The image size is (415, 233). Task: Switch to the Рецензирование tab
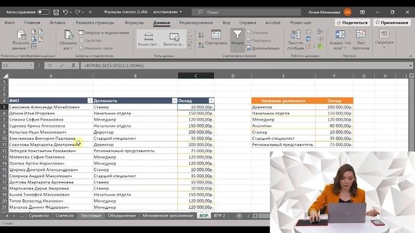pos(196,23)
